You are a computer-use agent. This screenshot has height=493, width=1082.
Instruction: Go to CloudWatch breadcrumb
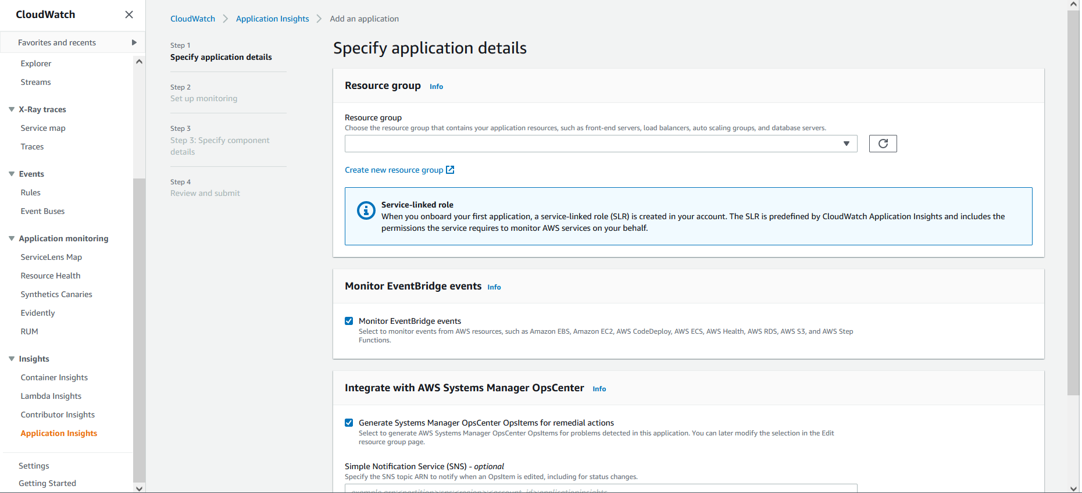click(x=192, y=19)
